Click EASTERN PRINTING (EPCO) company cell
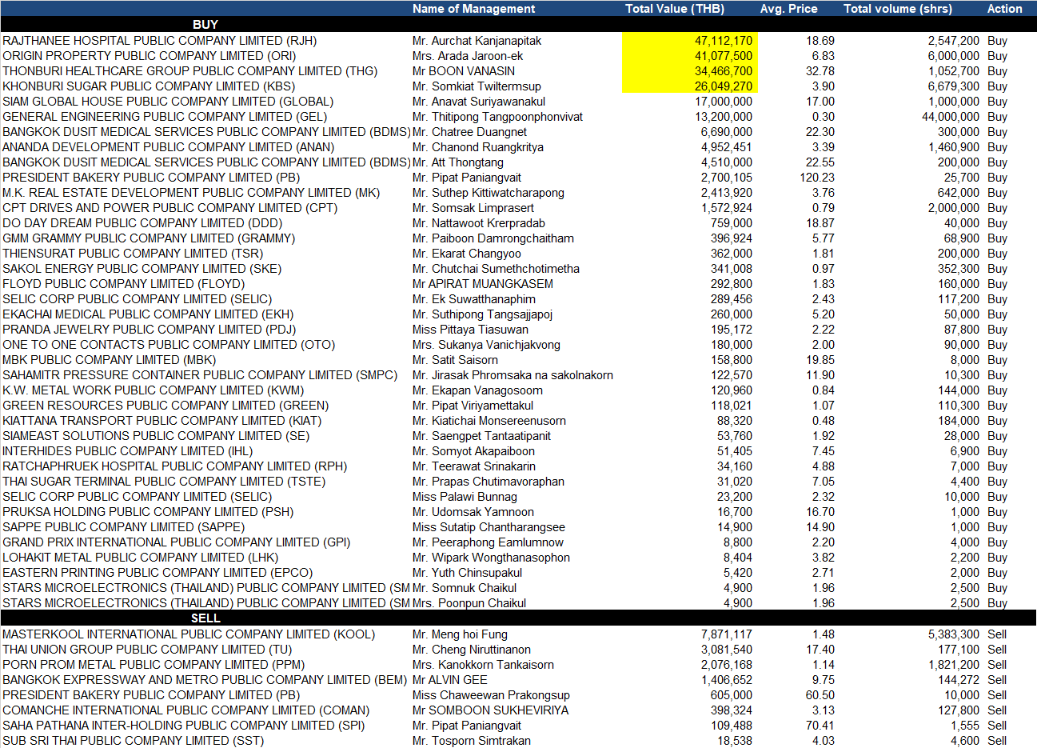1037x748 pixels. [158, 573]
